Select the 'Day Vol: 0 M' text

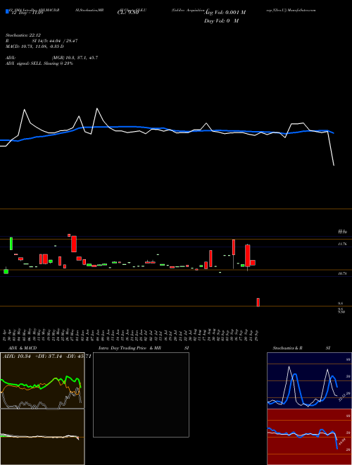tap(221, 21)
